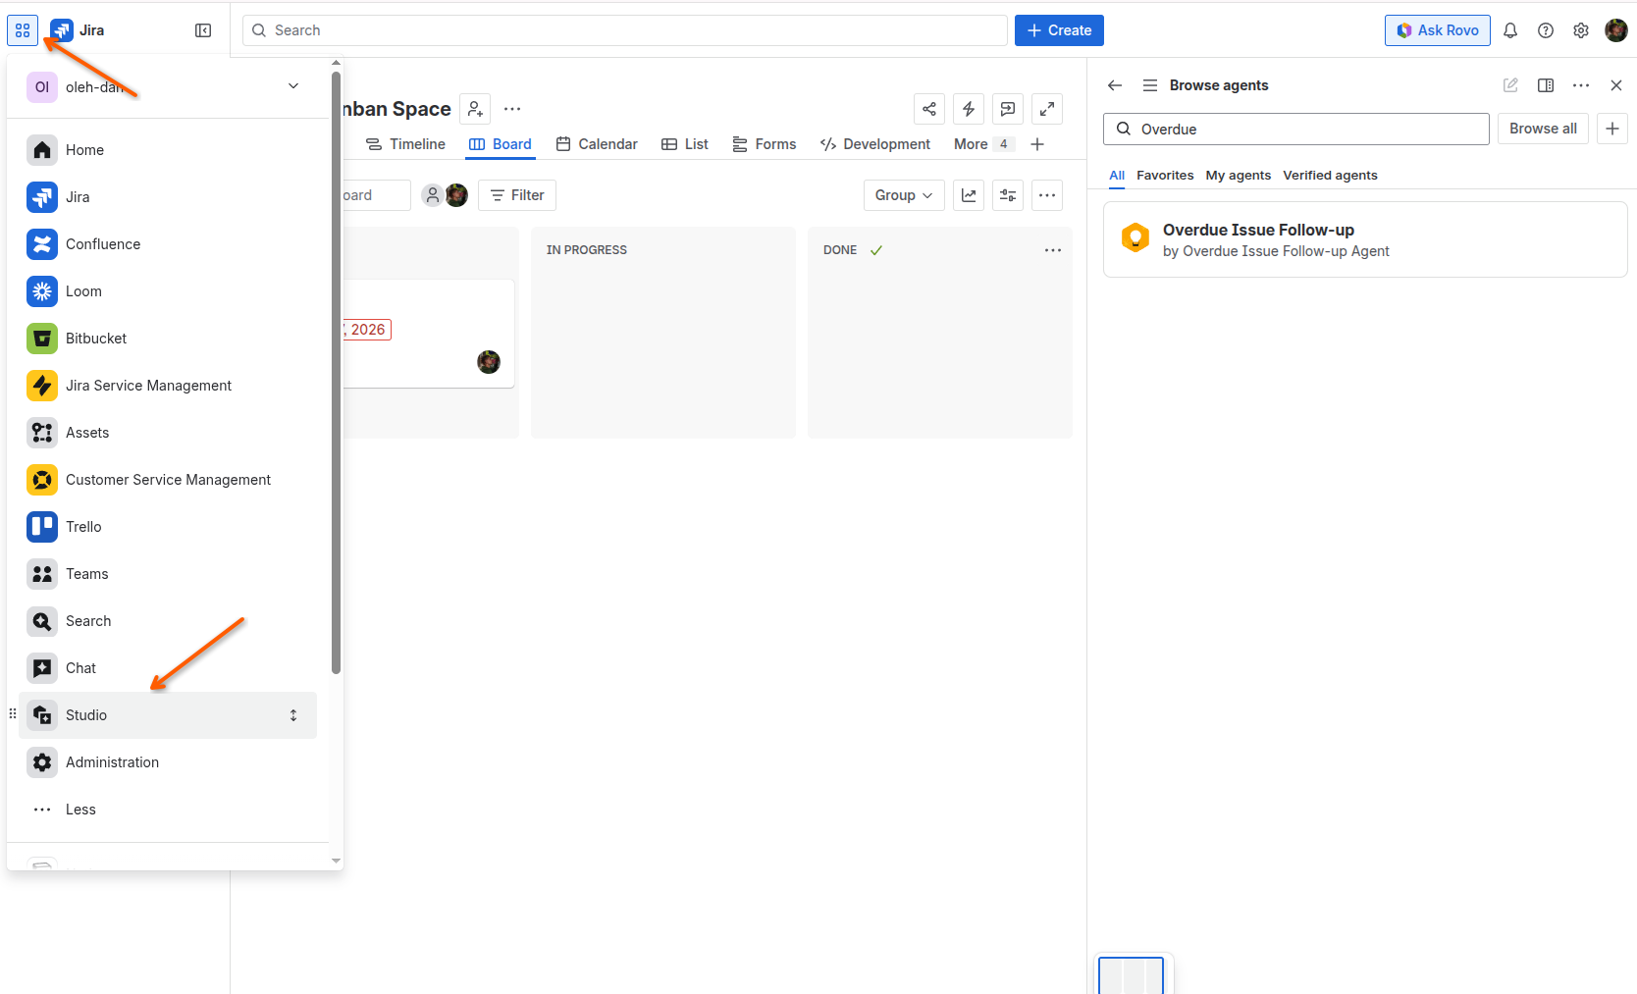Open Chat from the app list

[168, 668]
